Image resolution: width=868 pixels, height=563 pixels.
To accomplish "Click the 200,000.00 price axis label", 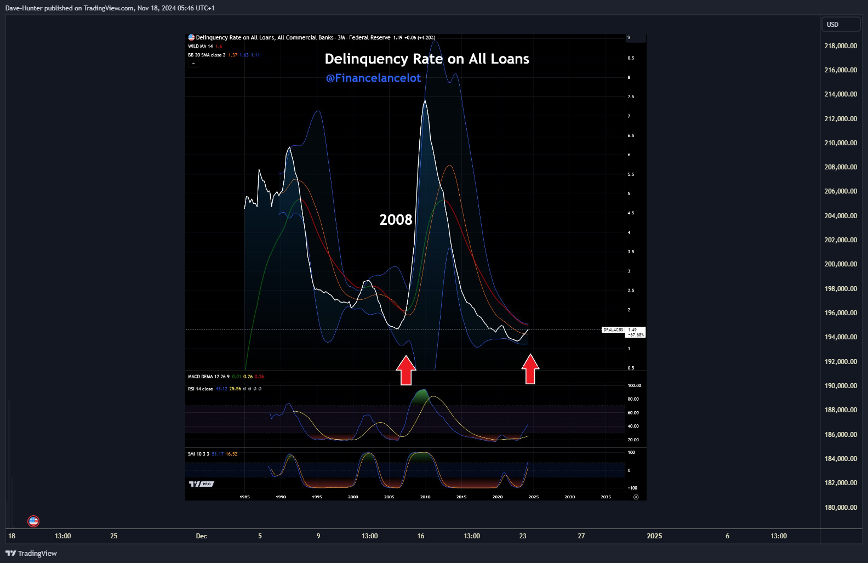I will 841,264.
